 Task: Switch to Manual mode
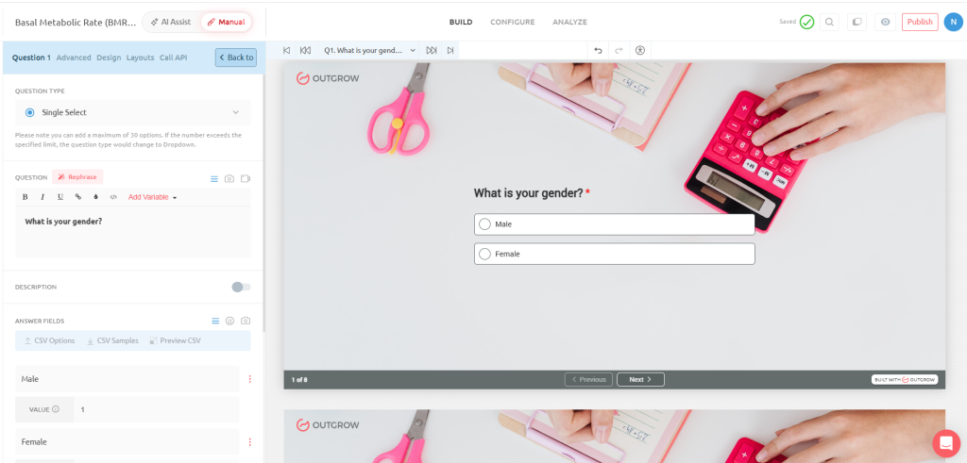(x=226, y=22)
